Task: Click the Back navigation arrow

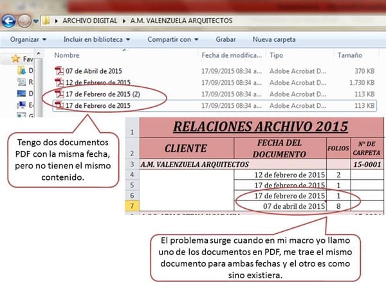Action: click(8, 21)
